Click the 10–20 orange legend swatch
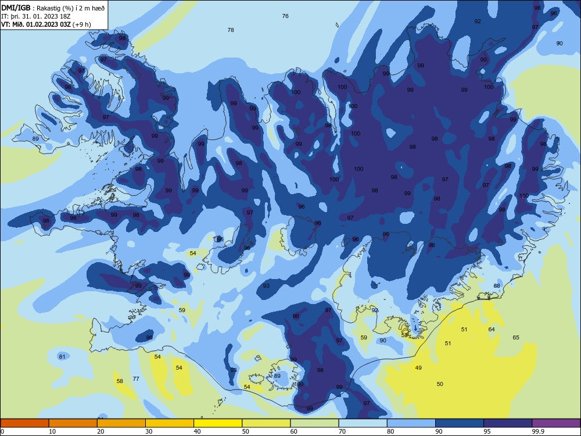This screenshot has height=436, width=581. point(73,423)
